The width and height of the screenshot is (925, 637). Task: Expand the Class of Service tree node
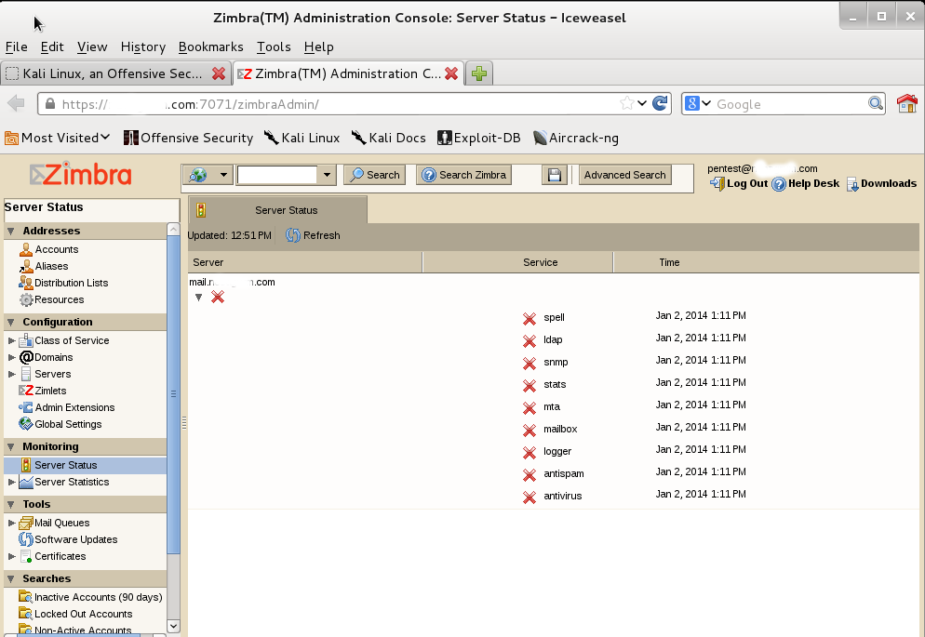(x=12, y=340)
